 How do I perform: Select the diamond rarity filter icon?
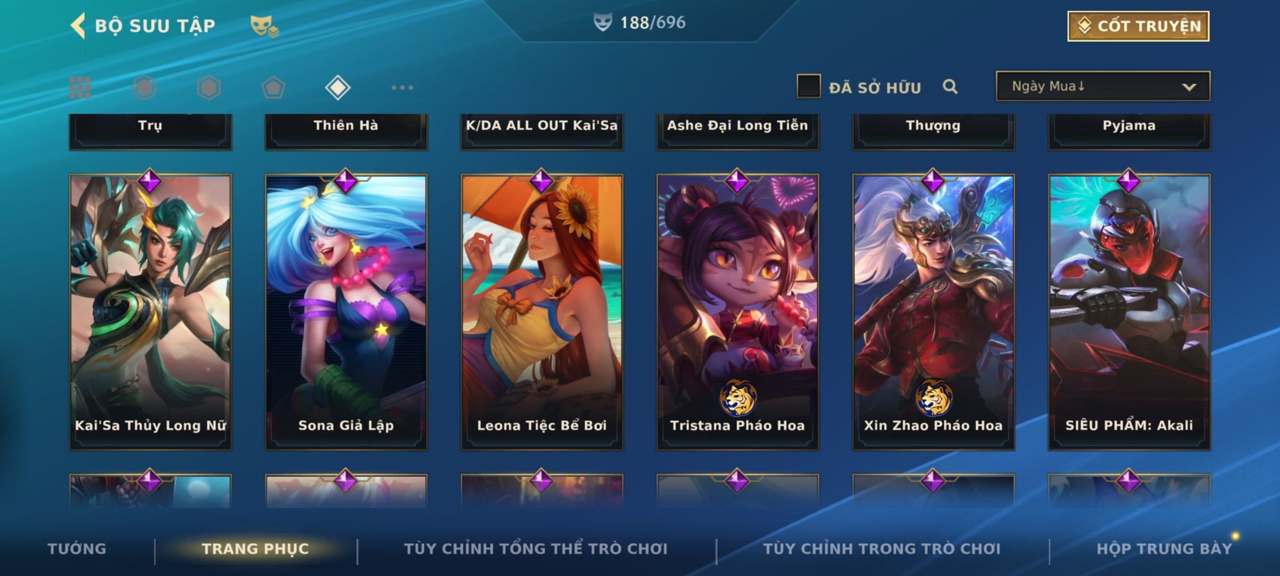point(338,87)
